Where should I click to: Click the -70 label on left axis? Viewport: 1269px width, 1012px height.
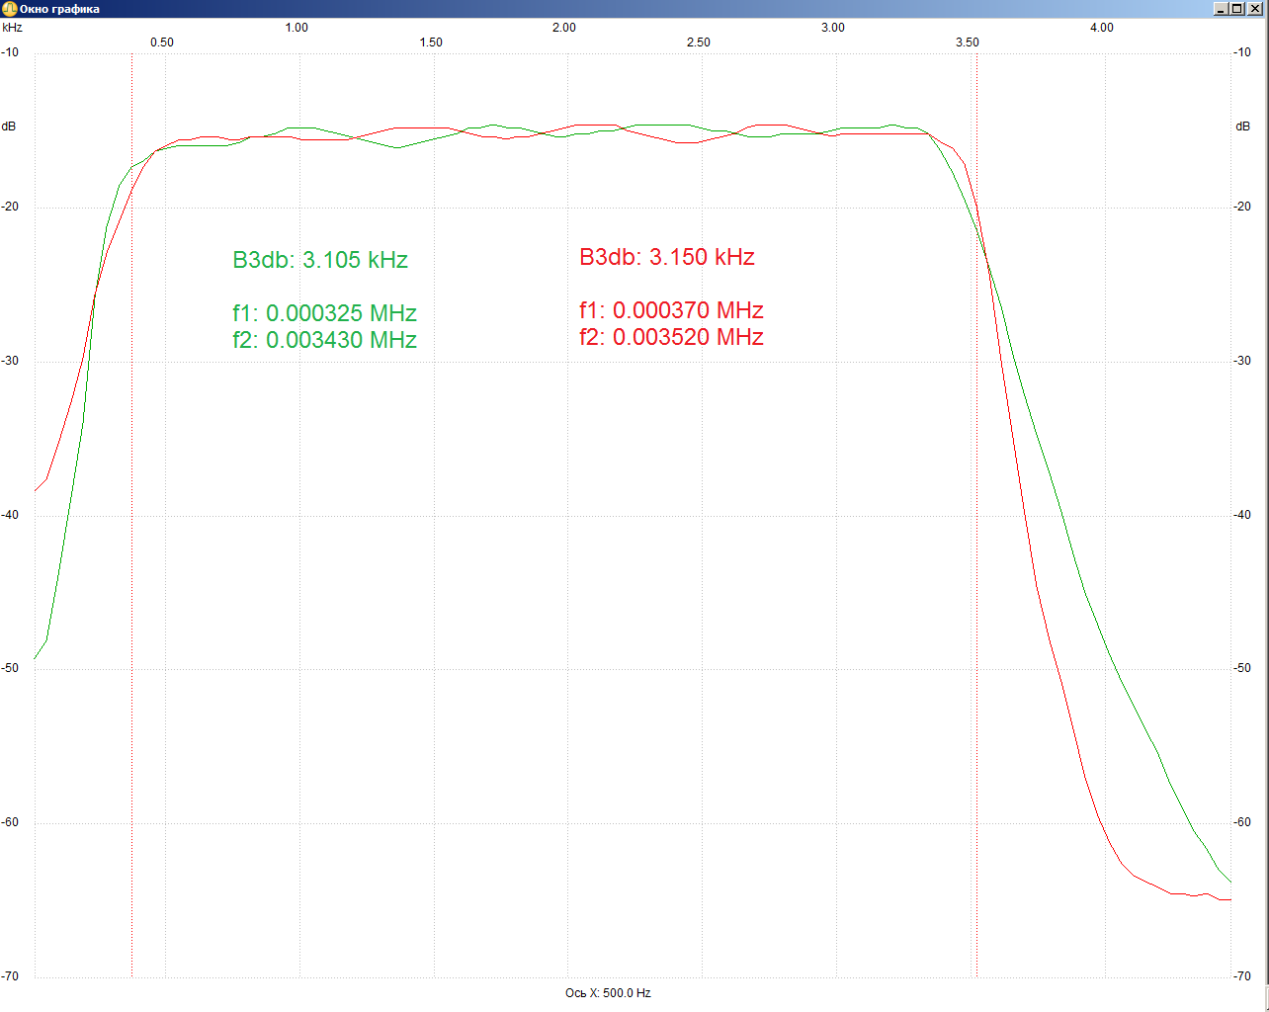(x=10, y=976)
